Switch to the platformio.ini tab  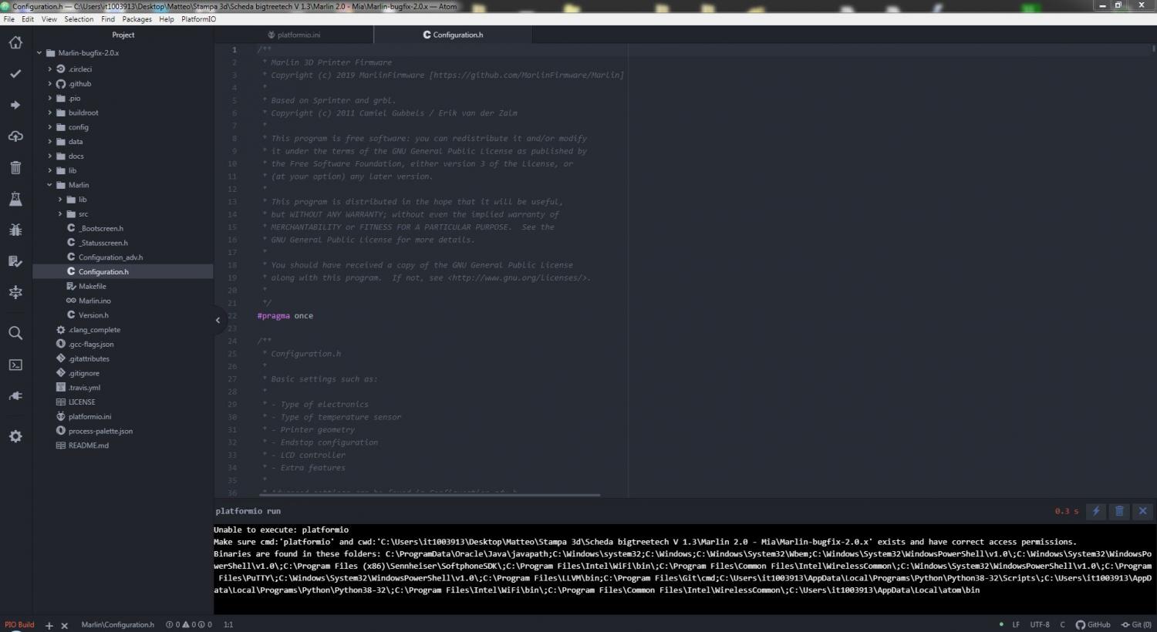coord(294,35)
